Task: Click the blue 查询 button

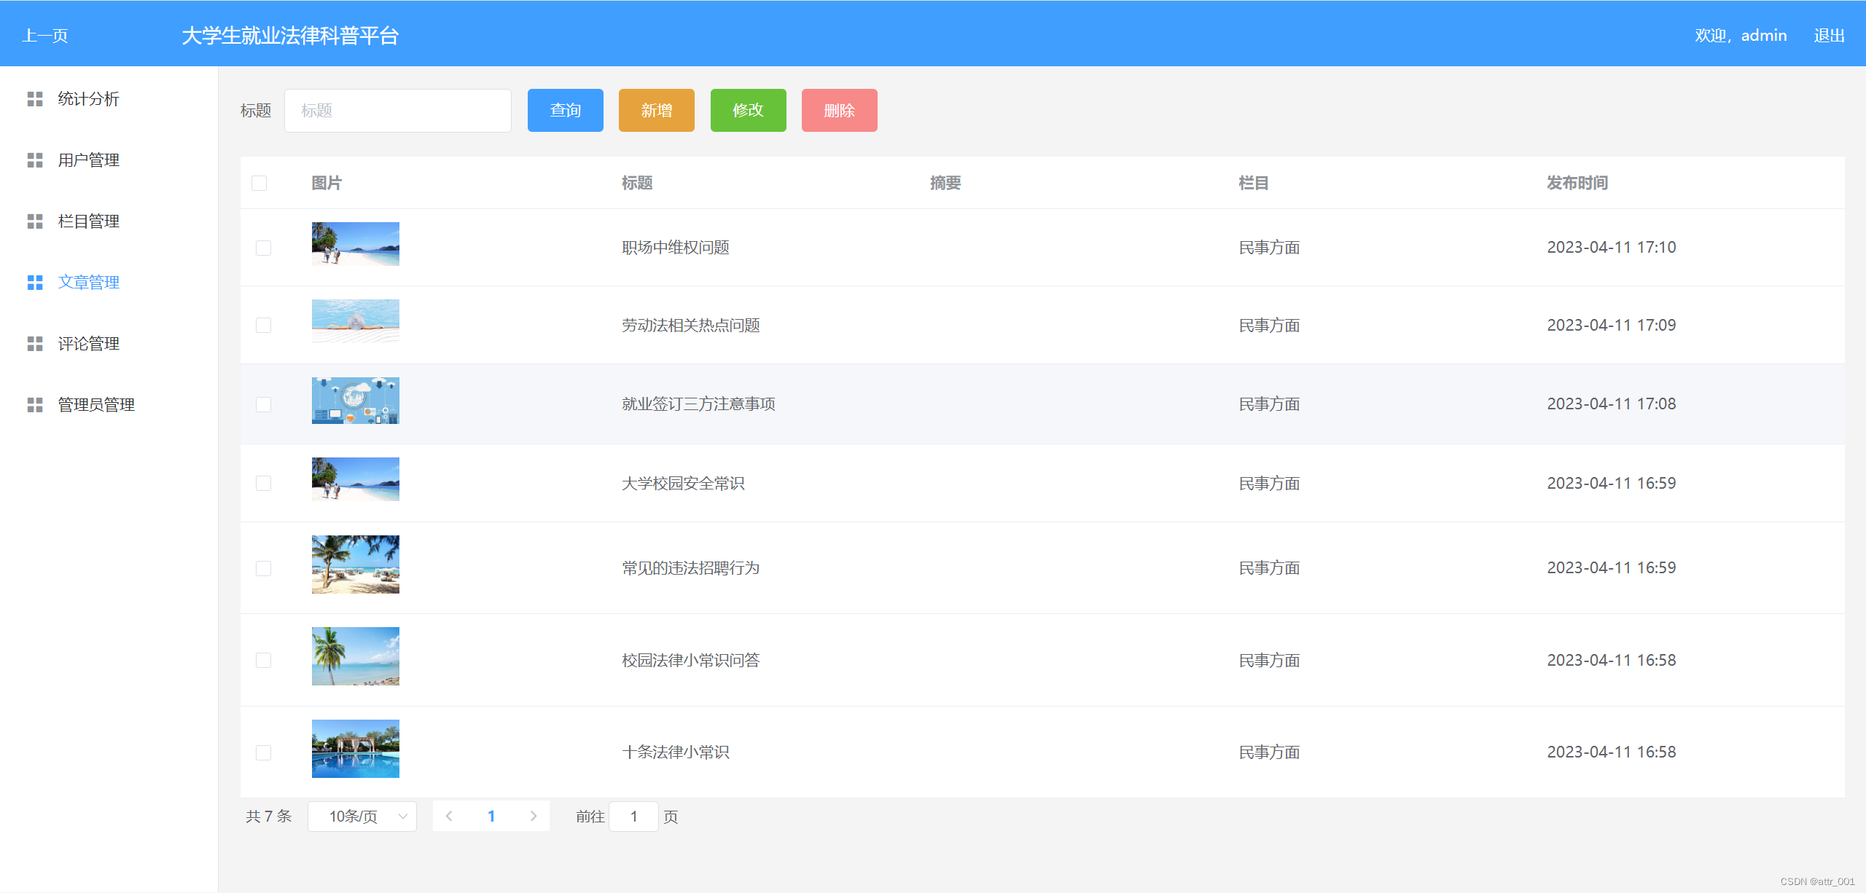Action: 565,111
